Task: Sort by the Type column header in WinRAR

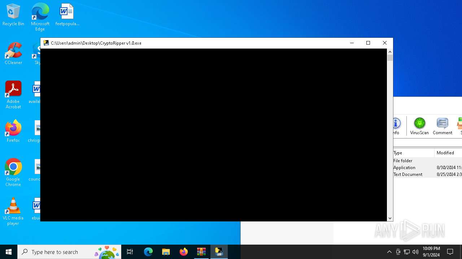Action: click(414, 153)
